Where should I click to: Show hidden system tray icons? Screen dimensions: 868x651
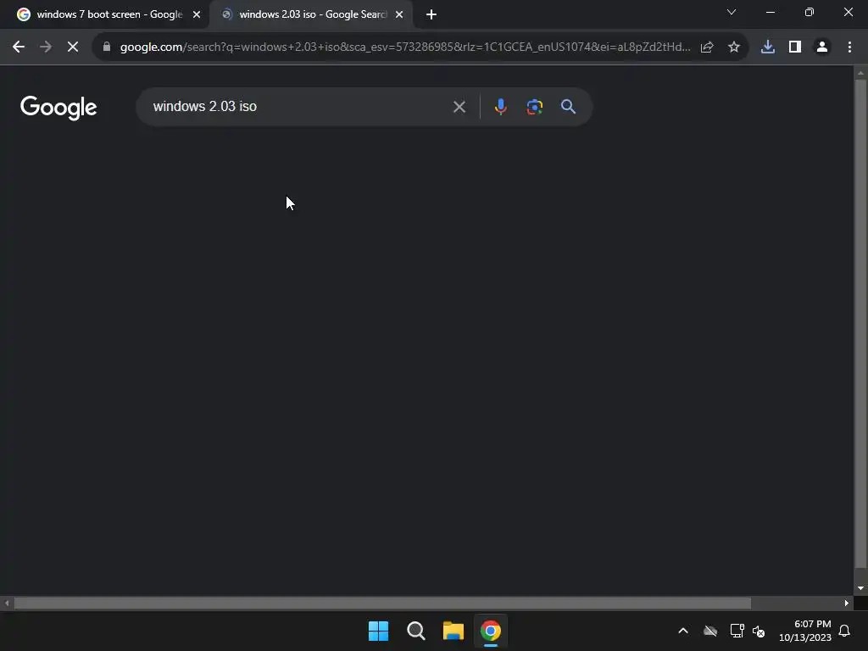(x=683, y=631)
